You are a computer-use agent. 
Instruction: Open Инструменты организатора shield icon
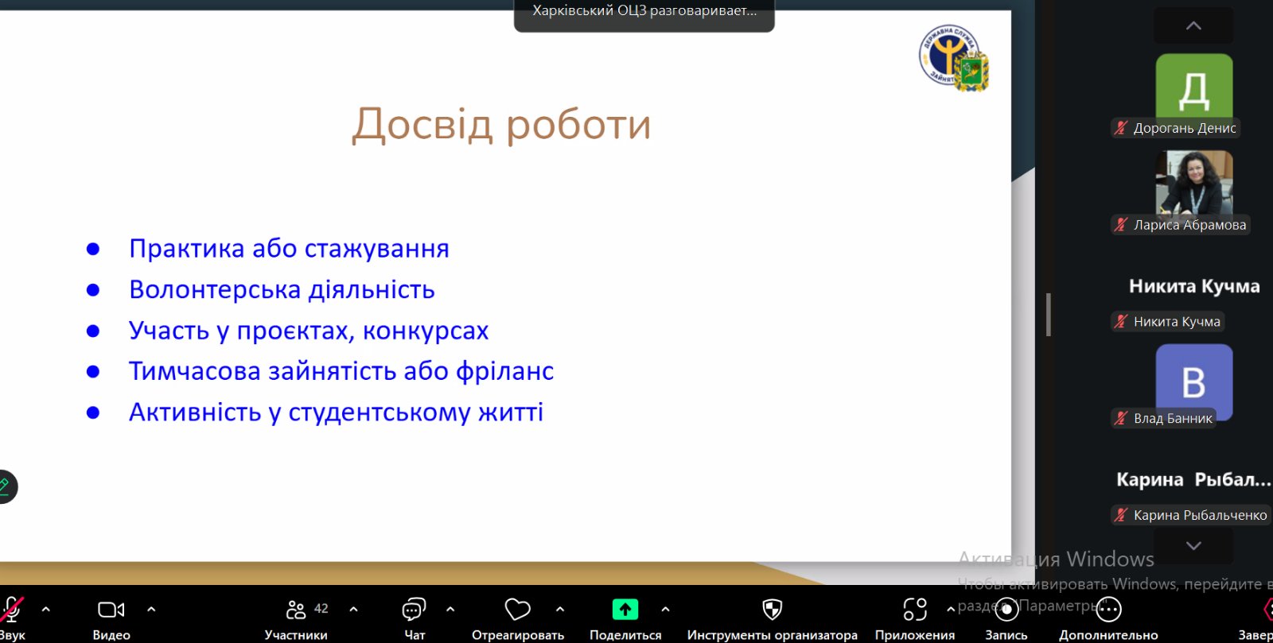point(772,610)
